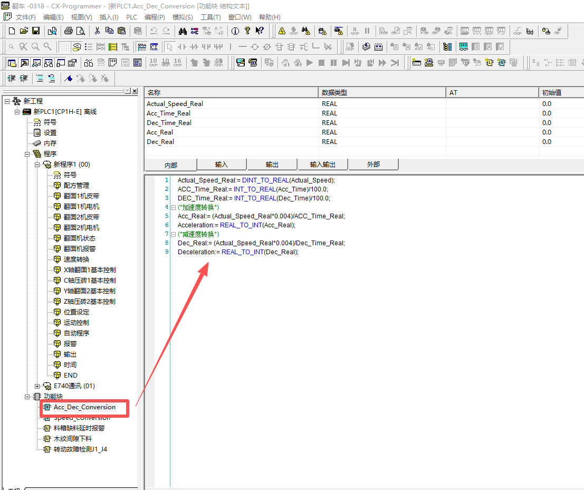Click the New document icon

(12, 31)
